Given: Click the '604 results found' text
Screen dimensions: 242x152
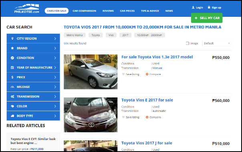Looking at the screenshot, I should 75,43.
